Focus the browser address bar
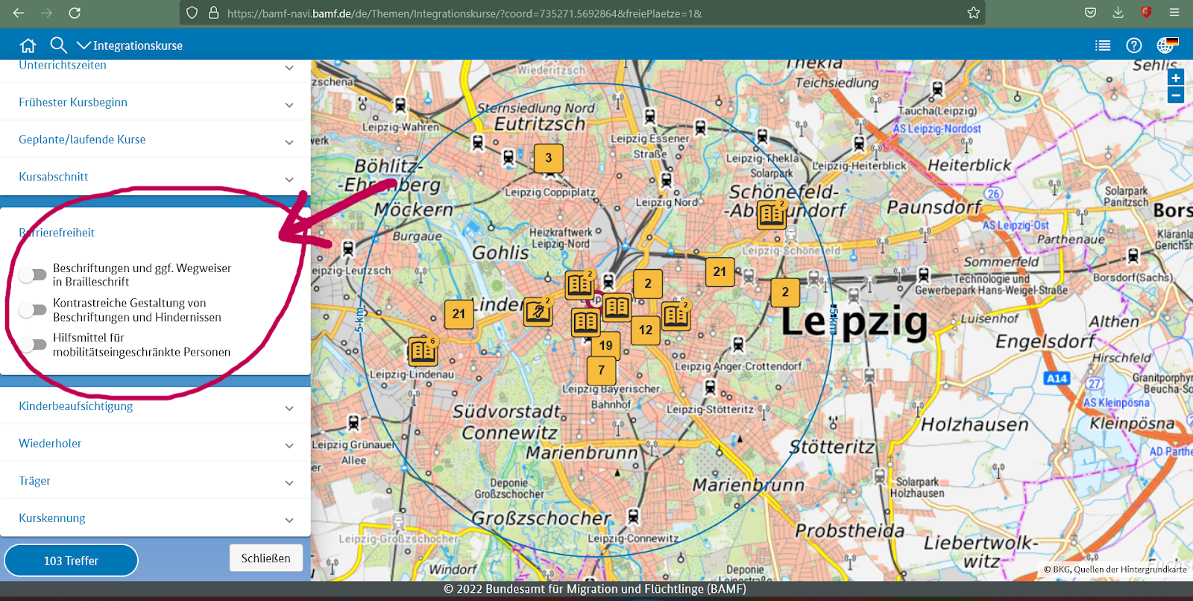The height and width of the screenshot is (601, 1193). point(582,13)
